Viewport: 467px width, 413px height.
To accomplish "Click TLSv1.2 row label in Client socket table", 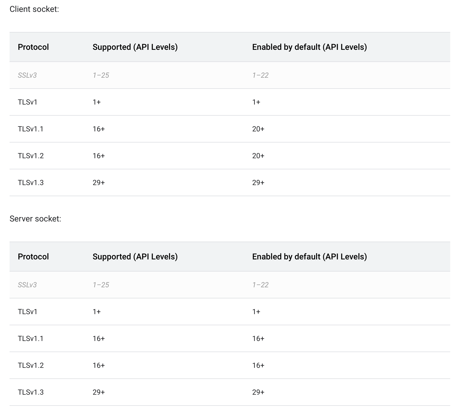I will click(x=31, y=156).
